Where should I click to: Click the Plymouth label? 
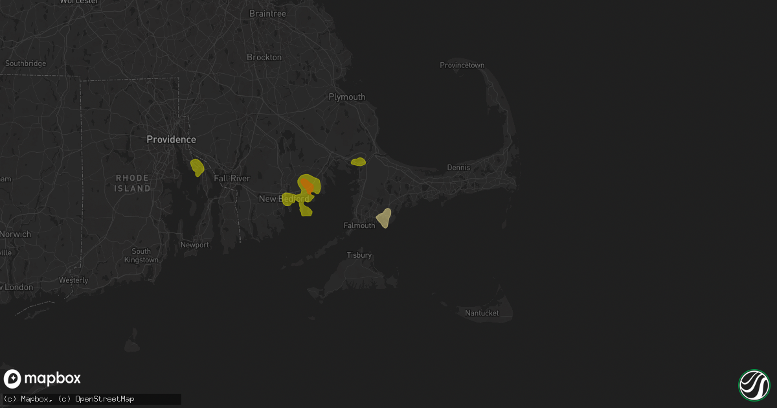click(347, 97)
